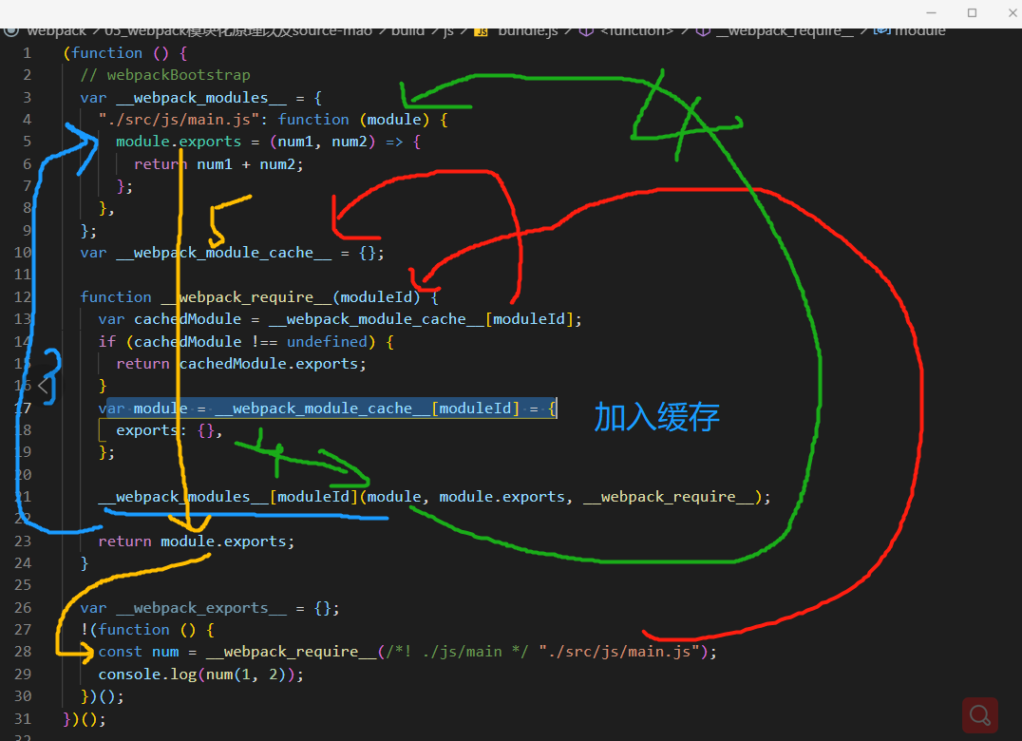Minimize the editor window
The width and height of the screenshot is (1022, 741).
point(932,12)
